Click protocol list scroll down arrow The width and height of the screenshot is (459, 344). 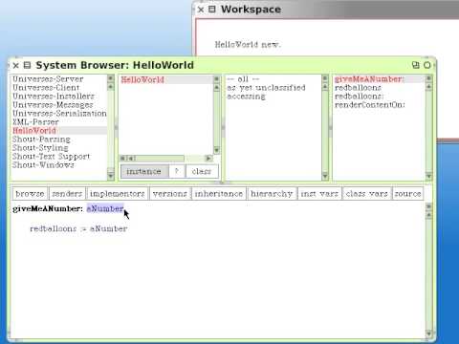pyautogui.click(x=325, y=176)
